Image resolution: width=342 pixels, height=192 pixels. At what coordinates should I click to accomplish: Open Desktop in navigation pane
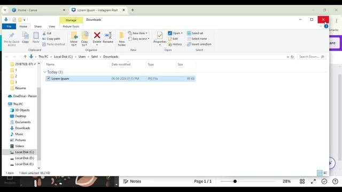[18, 116]
